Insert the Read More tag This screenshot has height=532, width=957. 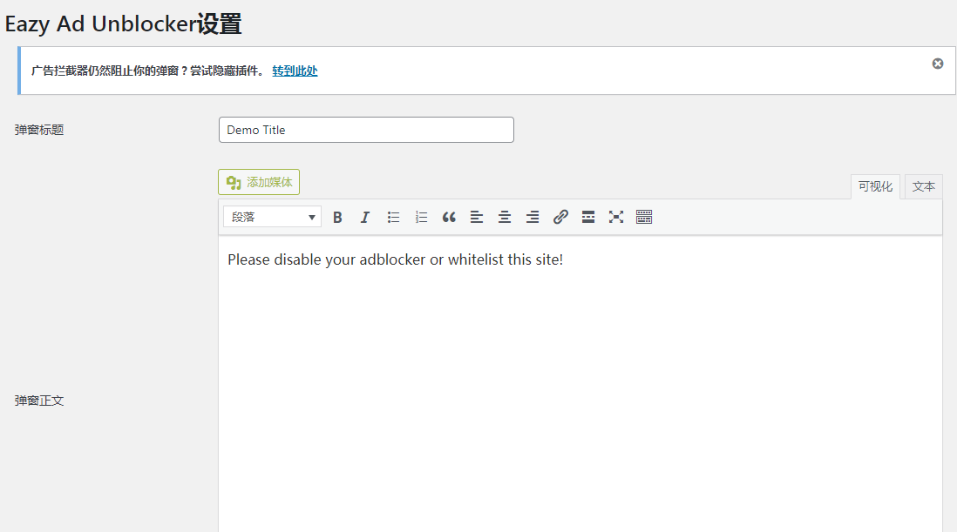(588, 217)
